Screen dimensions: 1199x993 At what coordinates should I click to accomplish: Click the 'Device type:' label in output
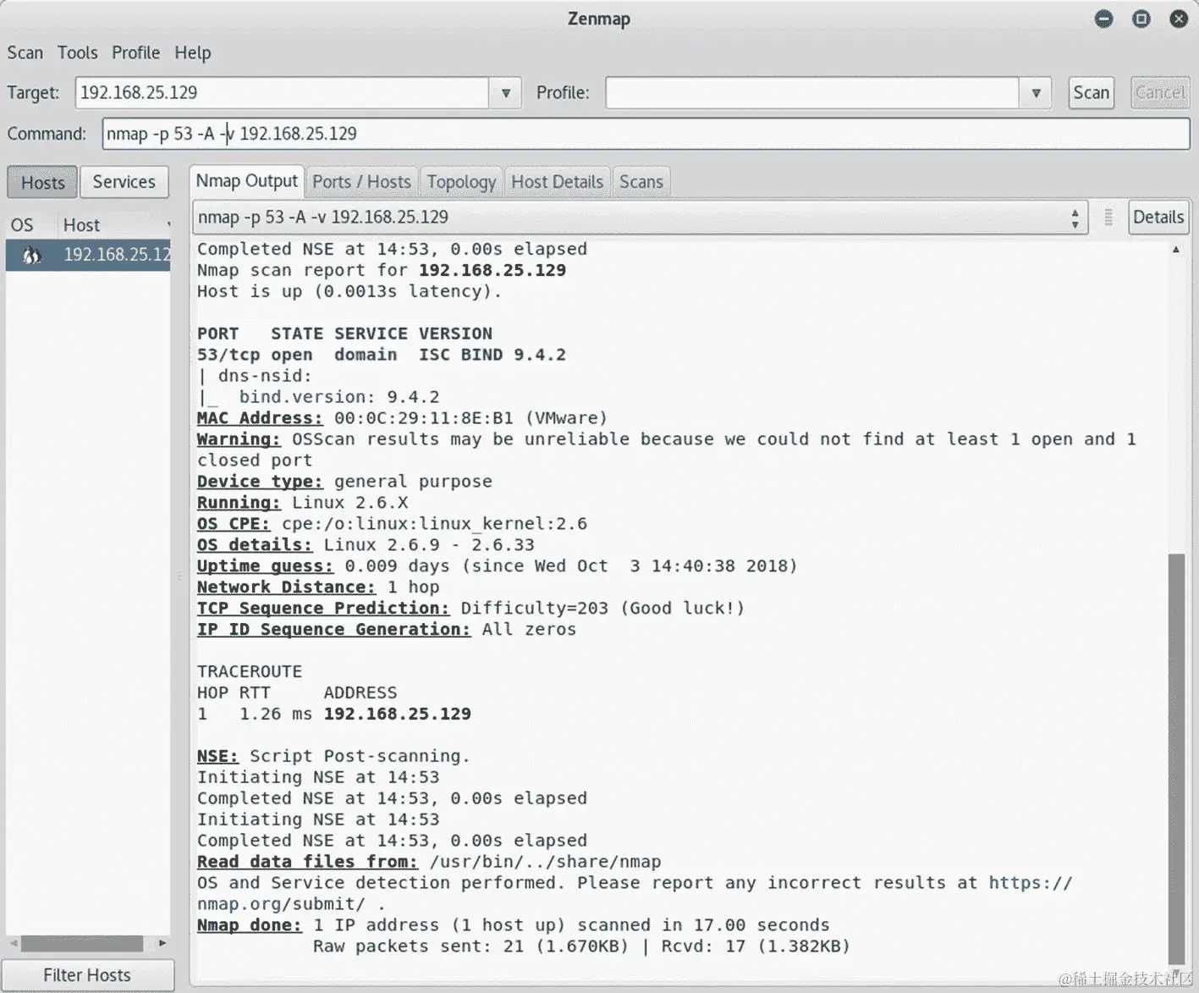point(260,482)
